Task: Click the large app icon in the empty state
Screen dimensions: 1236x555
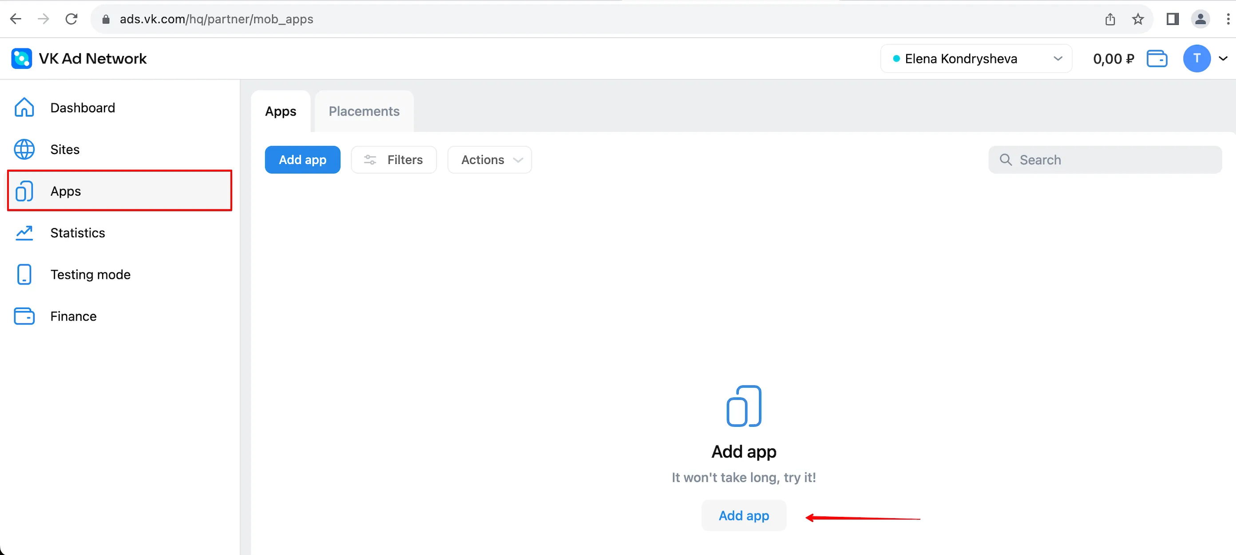Action: pos(744,406)
